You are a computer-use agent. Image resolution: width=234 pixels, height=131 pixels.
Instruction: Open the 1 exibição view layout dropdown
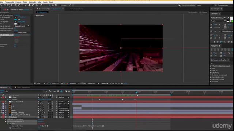point(105,83)
